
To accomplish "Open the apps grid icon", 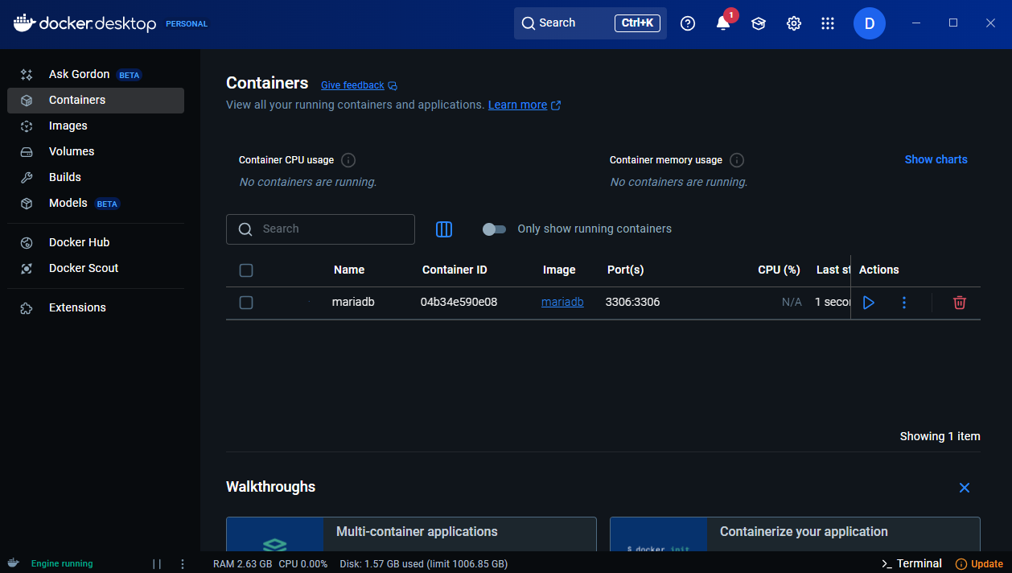I will [828, 23].
